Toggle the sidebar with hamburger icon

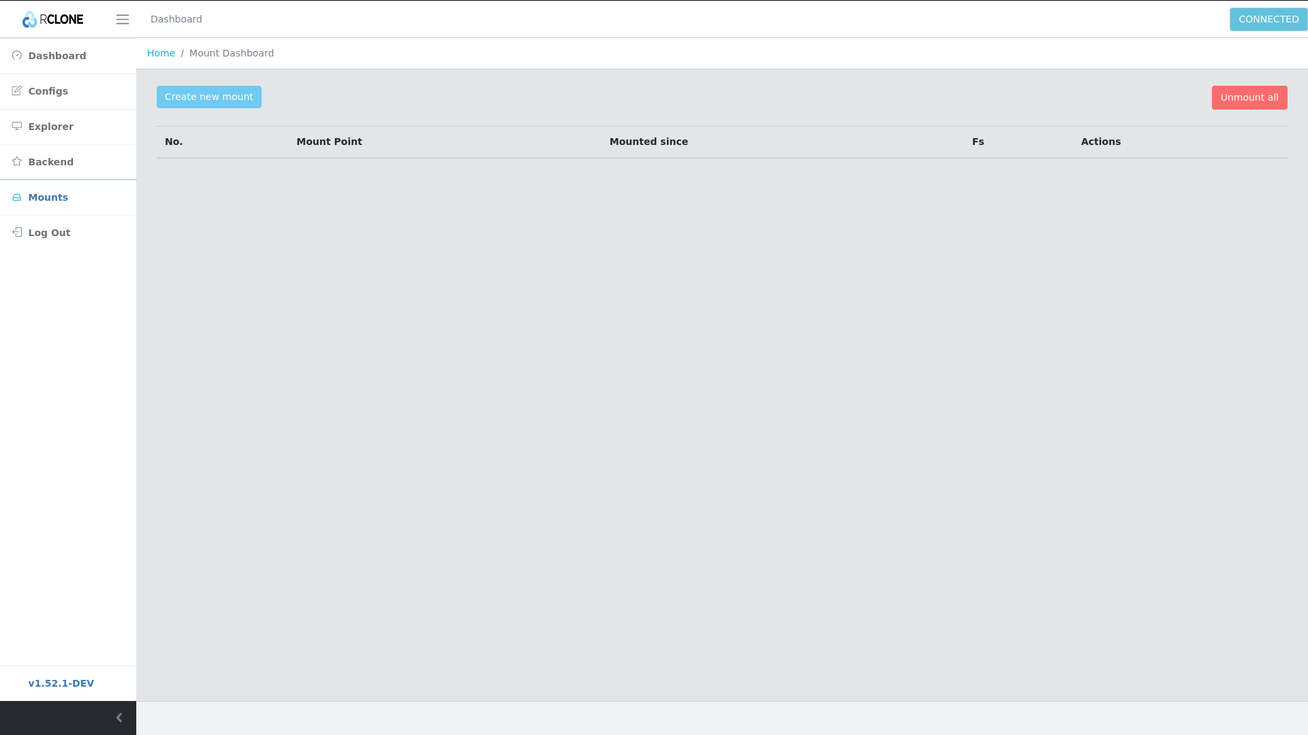[x=123, y=20]
